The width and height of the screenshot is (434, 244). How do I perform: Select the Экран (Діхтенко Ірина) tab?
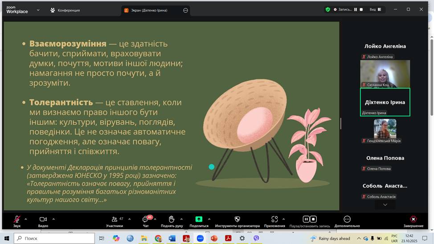pos(151,10)
